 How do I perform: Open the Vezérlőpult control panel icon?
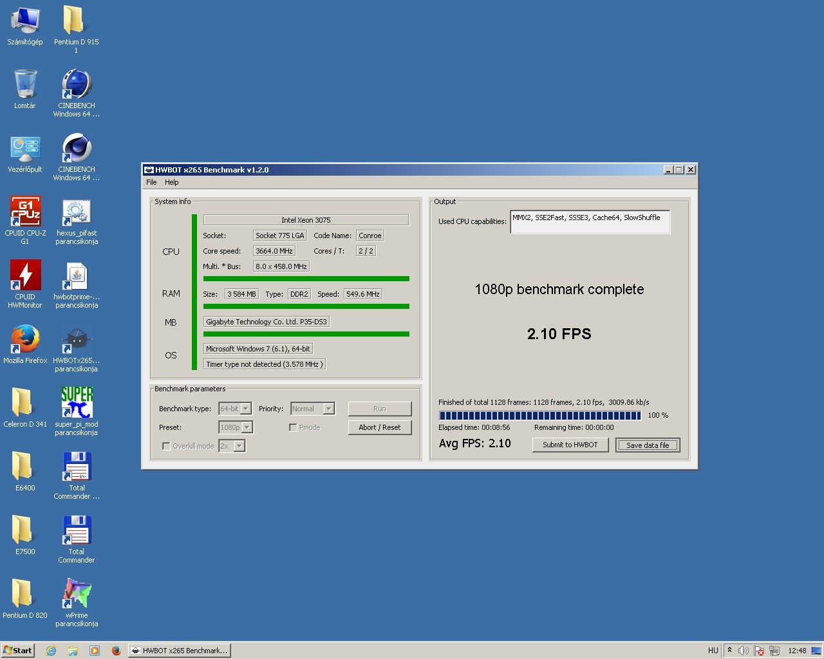[24, 154]
